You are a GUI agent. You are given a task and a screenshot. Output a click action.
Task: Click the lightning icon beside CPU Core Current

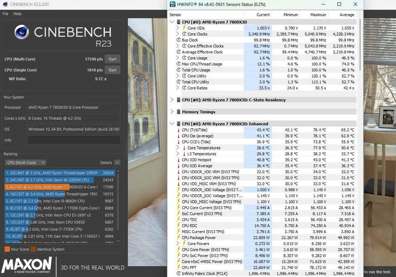pos(178,208)
